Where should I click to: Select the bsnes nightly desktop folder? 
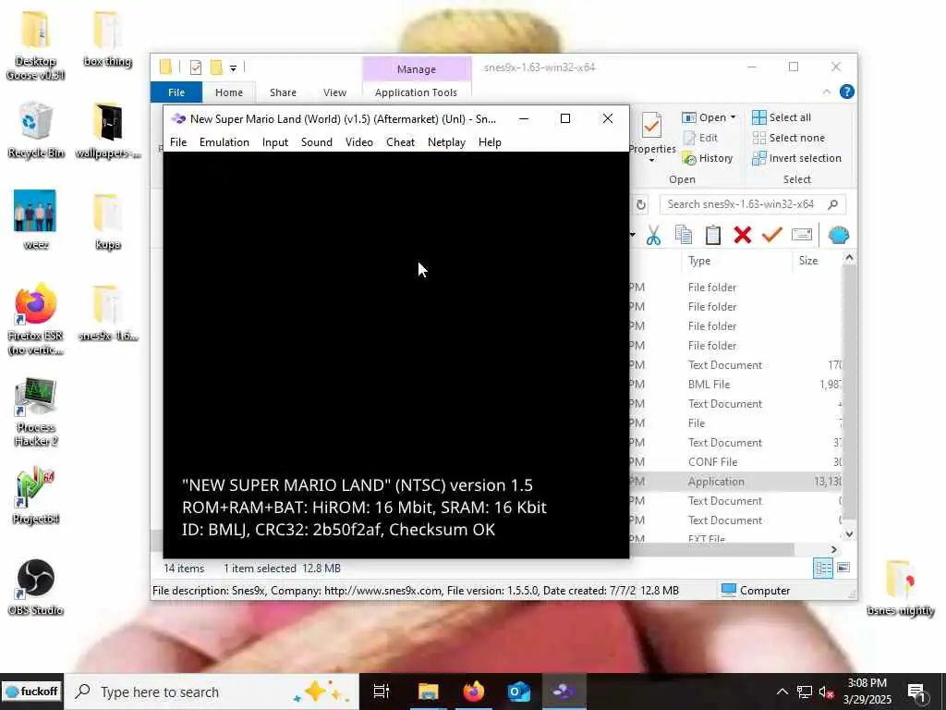pos(900,587)
